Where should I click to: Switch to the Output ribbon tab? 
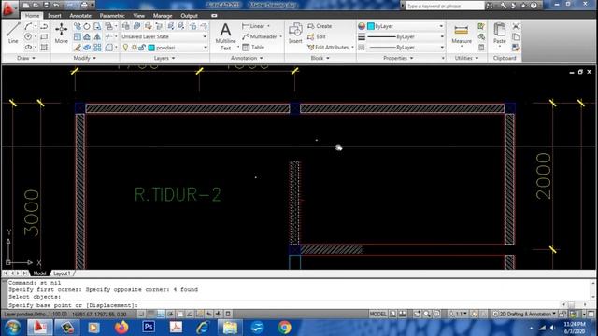(x=189, y=16)
